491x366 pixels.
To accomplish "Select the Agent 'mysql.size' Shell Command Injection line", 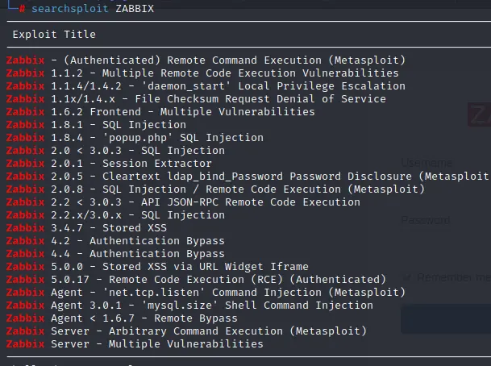I will [x=189, y=306].
